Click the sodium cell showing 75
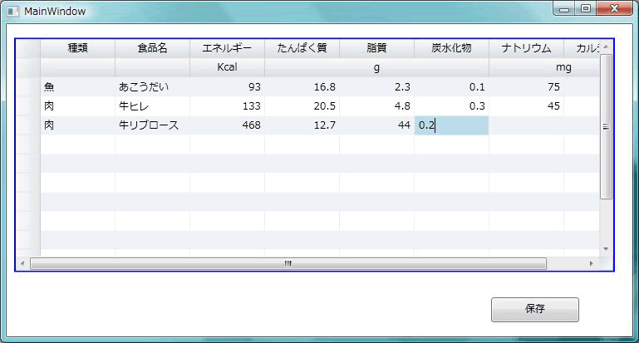 point(527,86)
